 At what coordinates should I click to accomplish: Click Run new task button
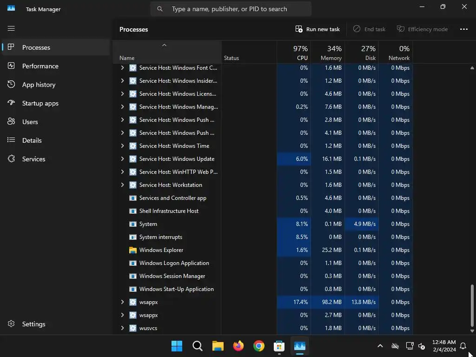pyautogui.click(x=317, y=29)
